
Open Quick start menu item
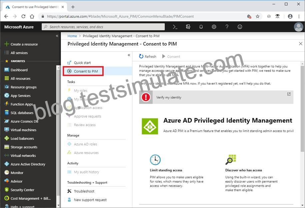82,63
